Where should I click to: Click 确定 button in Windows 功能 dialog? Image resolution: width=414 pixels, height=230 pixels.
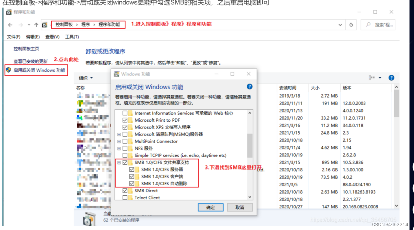(x=210, y=207)
